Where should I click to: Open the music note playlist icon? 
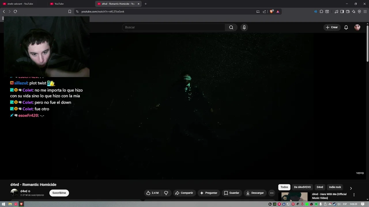click(336, 11)
